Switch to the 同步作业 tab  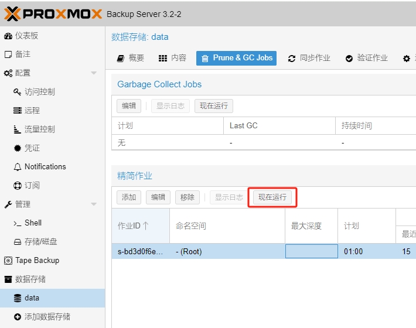pyautogui.click(x=309, y=58)
